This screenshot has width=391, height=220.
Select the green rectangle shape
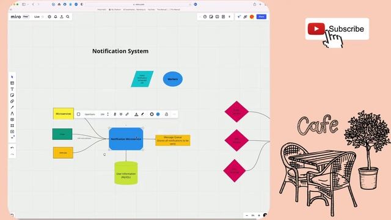62,134
